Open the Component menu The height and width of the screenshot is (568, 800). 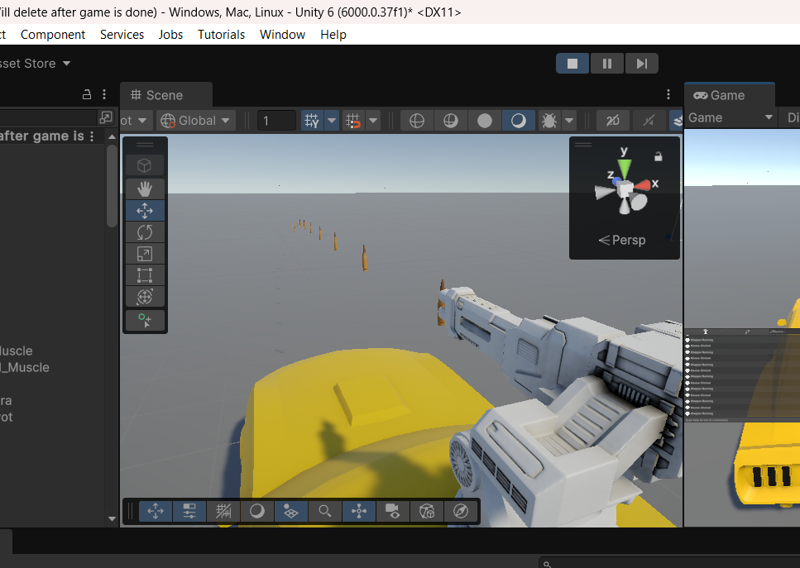pos(53,35)
